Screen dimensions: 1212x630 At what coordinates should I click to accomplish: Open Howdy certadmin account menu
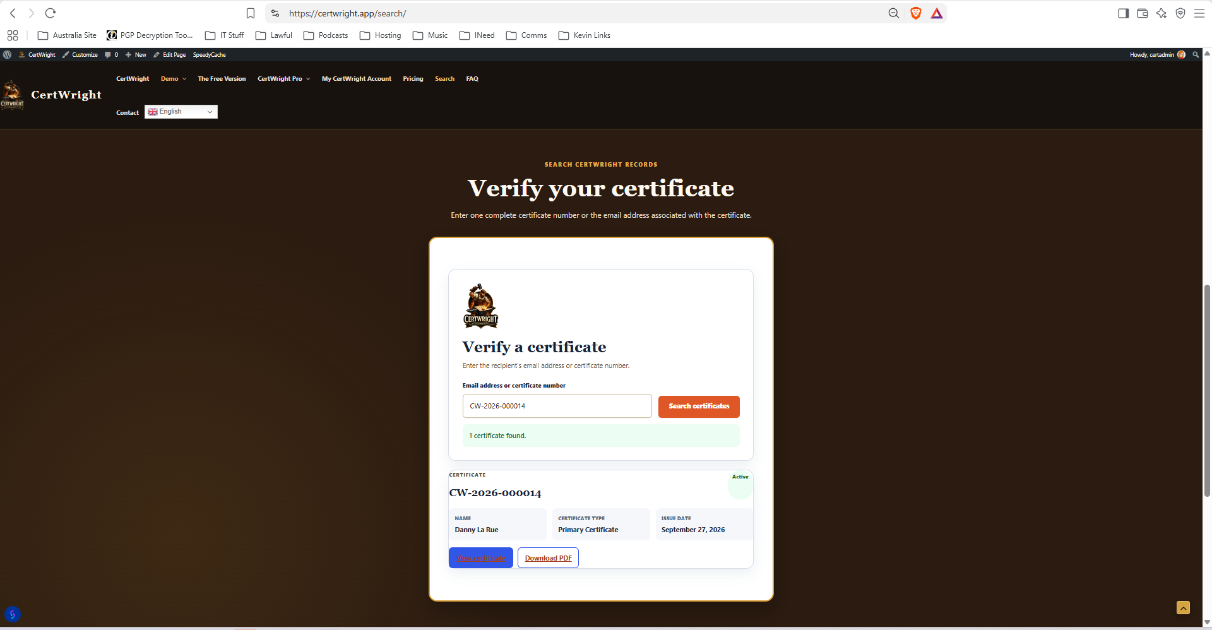pos(1157,55)
